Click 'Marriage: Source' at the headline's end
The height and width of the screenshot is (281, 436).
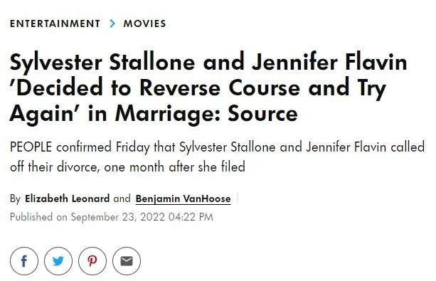[x=206, y=114]
